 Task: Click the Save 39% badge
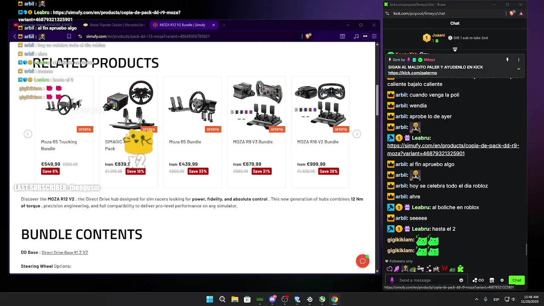[328, 171]
